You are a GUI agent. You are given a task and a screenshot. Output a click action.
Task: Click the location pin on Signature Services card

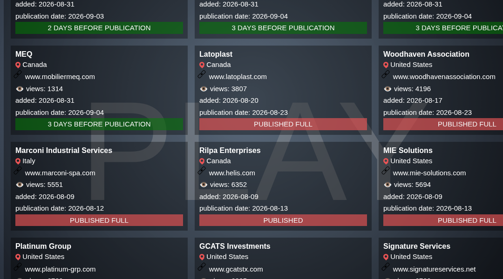386,257
